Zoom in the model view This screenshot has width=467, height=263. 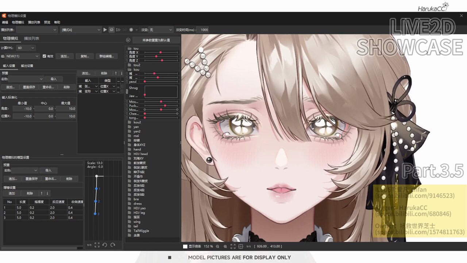tap(225, 247)
